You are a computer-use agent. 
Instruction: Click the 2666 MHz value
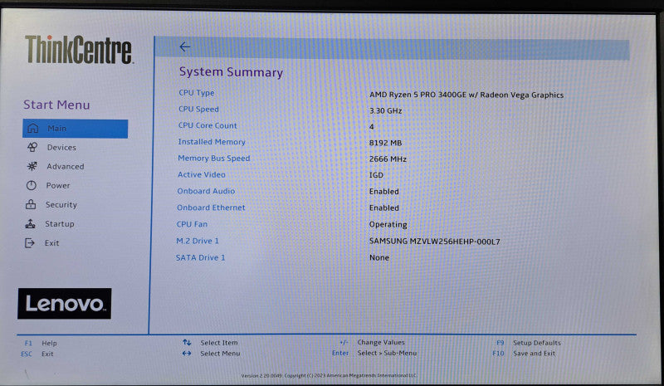pos(388,159)
